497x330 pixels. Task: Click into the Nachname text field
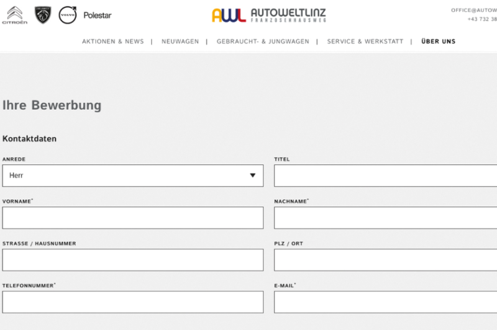click(385, 218)
